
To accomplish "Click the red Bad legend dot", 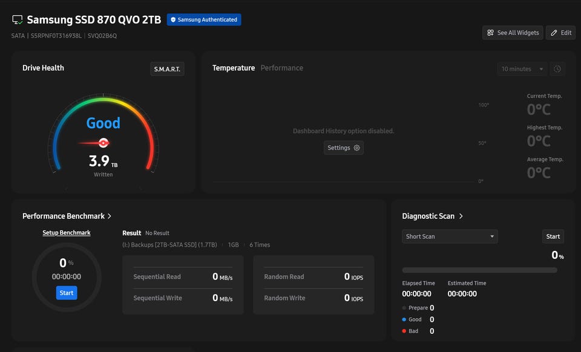I will 404,331.
